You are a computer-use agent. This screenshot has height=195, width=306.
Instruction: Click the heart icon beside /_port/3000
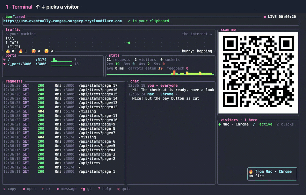pos(4,64)
